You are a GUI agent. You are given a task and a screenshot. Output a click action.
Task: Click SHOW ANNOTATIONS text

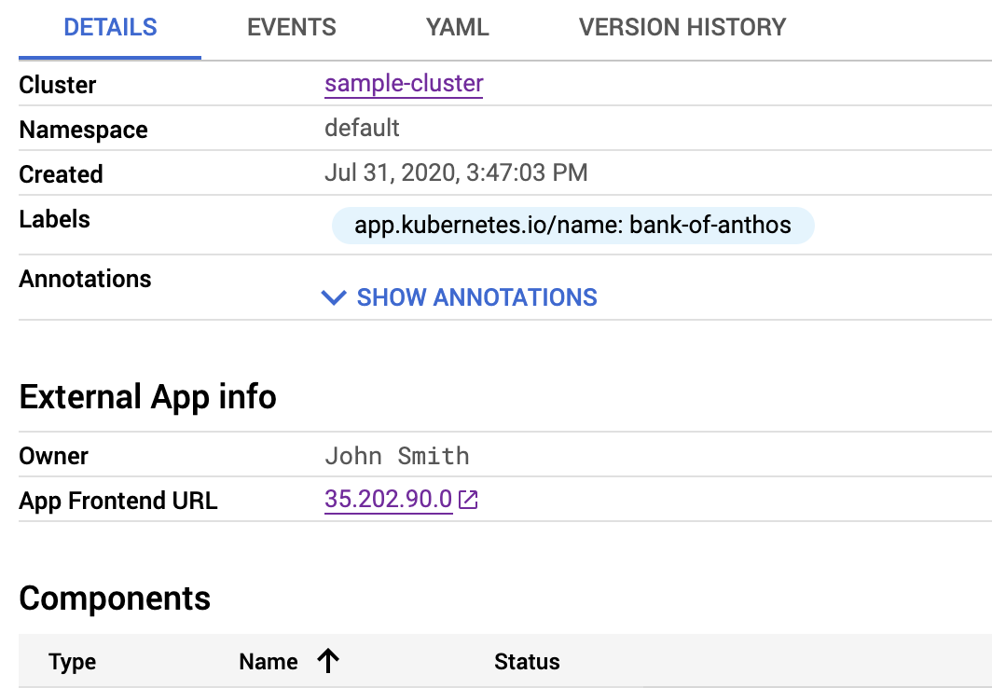(x=476, y=297)
